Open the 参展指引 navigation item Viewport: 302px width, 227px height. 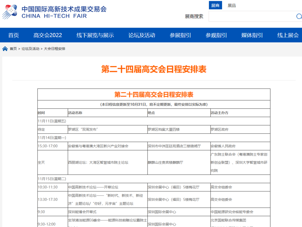(x=180, y=35)
